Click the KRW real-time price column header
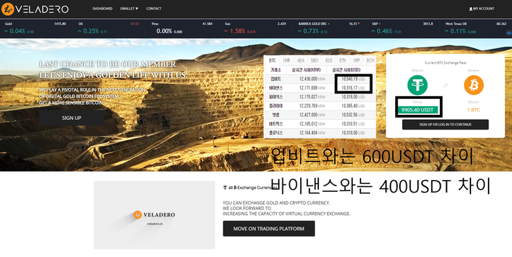This screenshot has width=512, height=257. pyautogui.click(x=307, y=70)
